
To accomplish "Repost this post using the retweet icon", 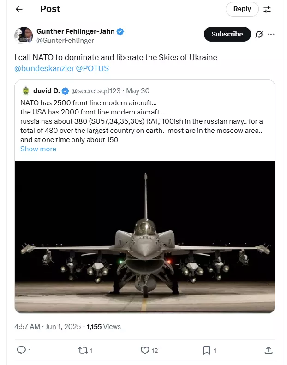I will tap(83, 350).
